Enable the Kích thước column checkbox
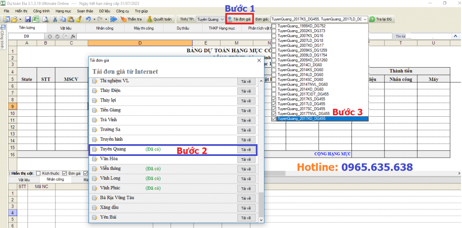This screenshot has height=228, width=462. click(x=38, y=173)
